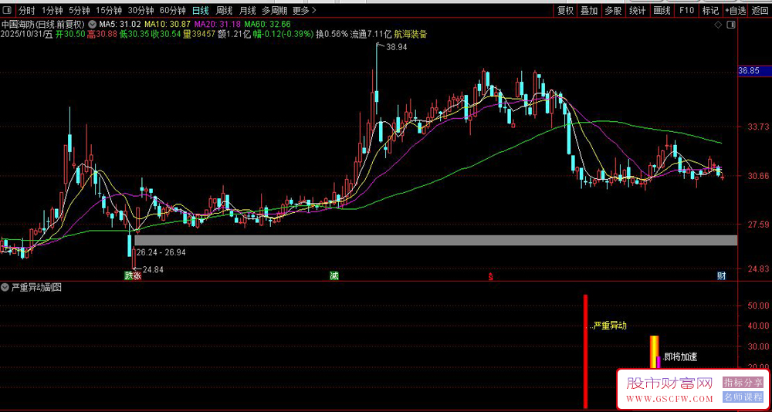Click the 26.24 - 26.94 gap label

click(161, 252)
